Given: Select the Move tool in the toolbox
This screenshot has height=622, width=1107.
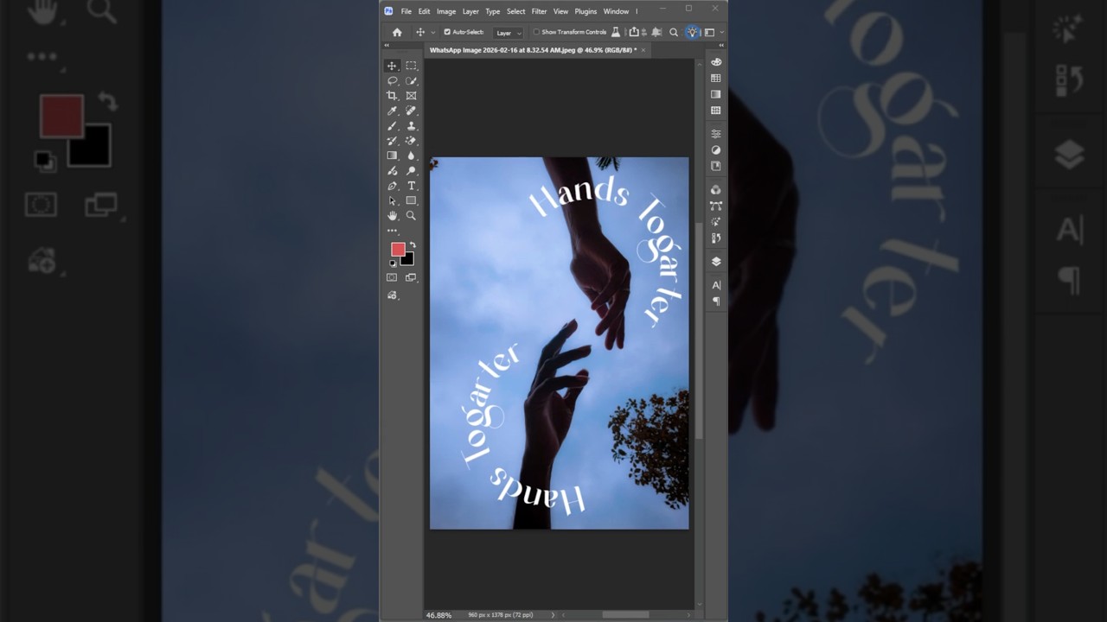Looking at the screenshot, I should point(392,66).
